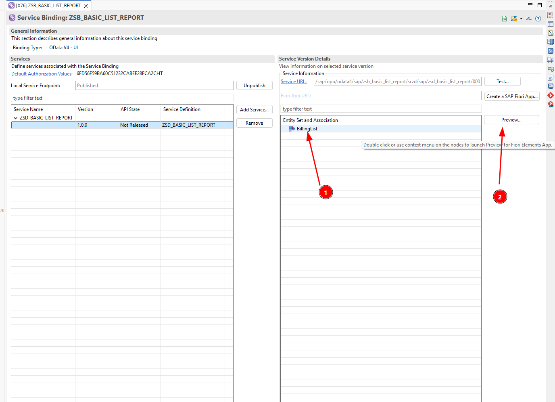Click the Service Definition column header
The image size is (555, 402).
(x=193, y=109)
